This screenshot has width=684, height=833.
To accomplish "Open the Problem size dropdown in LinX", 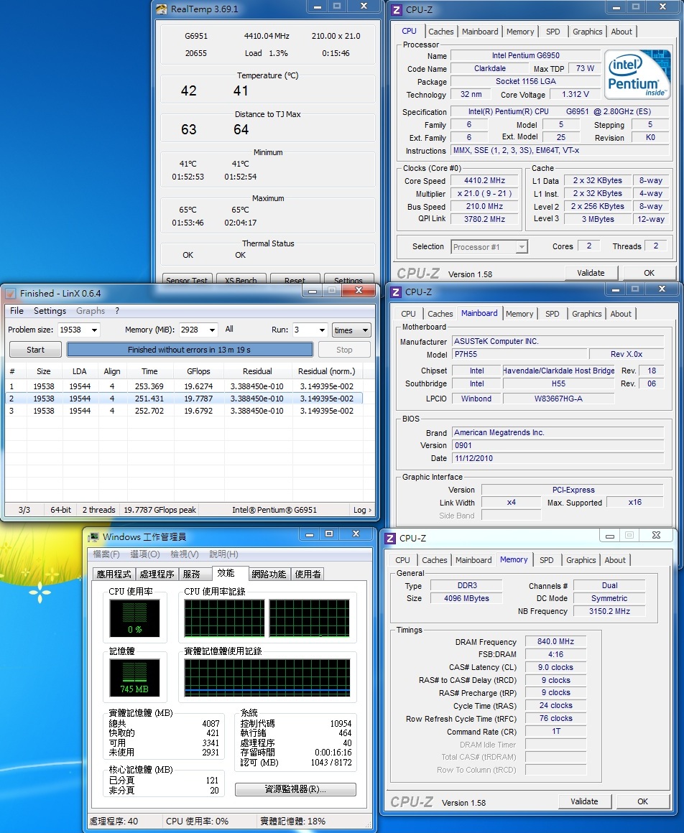I will tap(95, 330).
